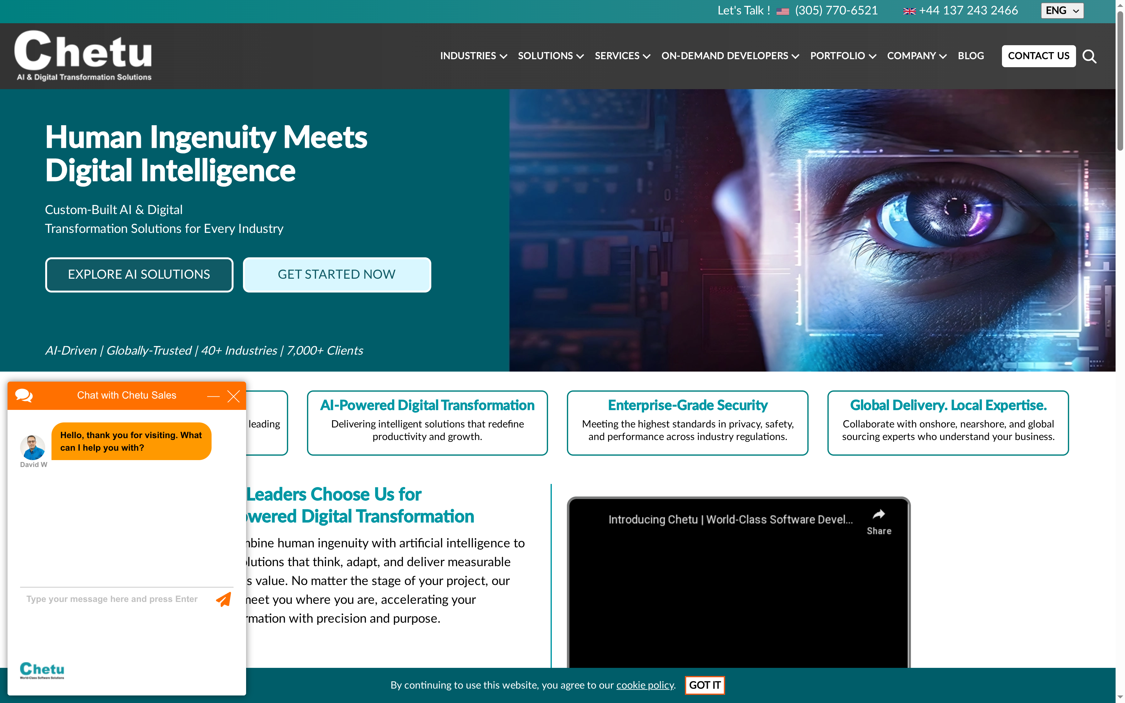1125x703 pixels.
Task: Open the site search
Action: (x=1090, y=56)
